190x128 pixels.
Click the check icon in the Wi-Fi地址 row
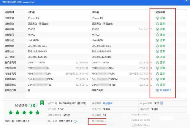pyautogui.click(x=157, y=57)
